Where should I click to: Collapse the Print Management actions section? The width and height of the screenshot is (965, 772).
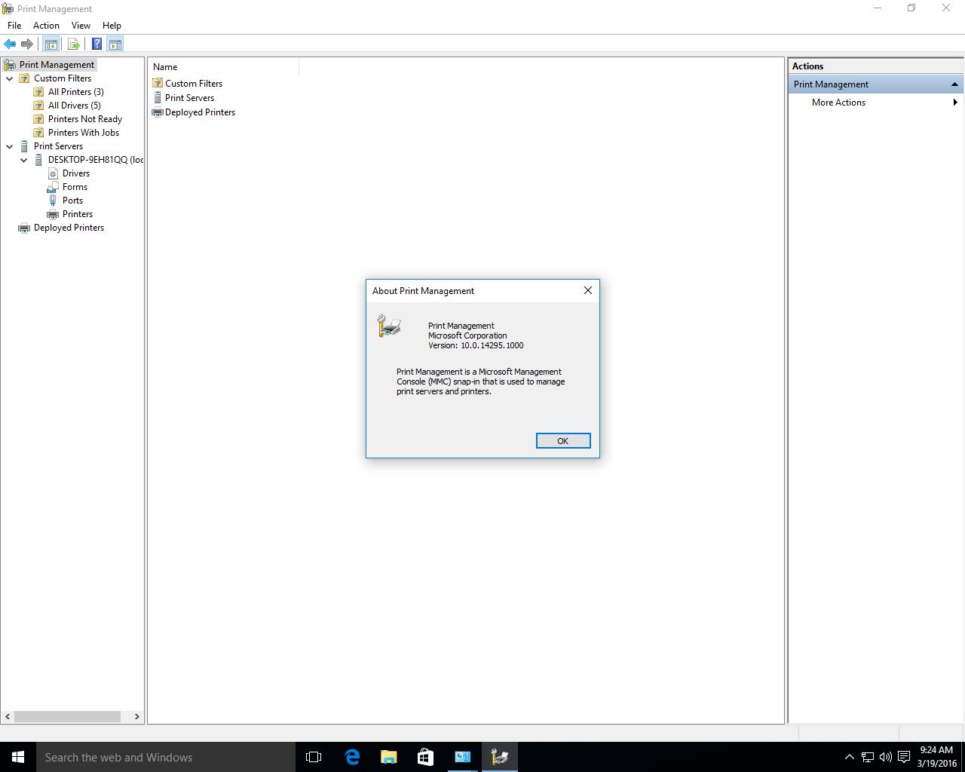(x=954, y=84)
